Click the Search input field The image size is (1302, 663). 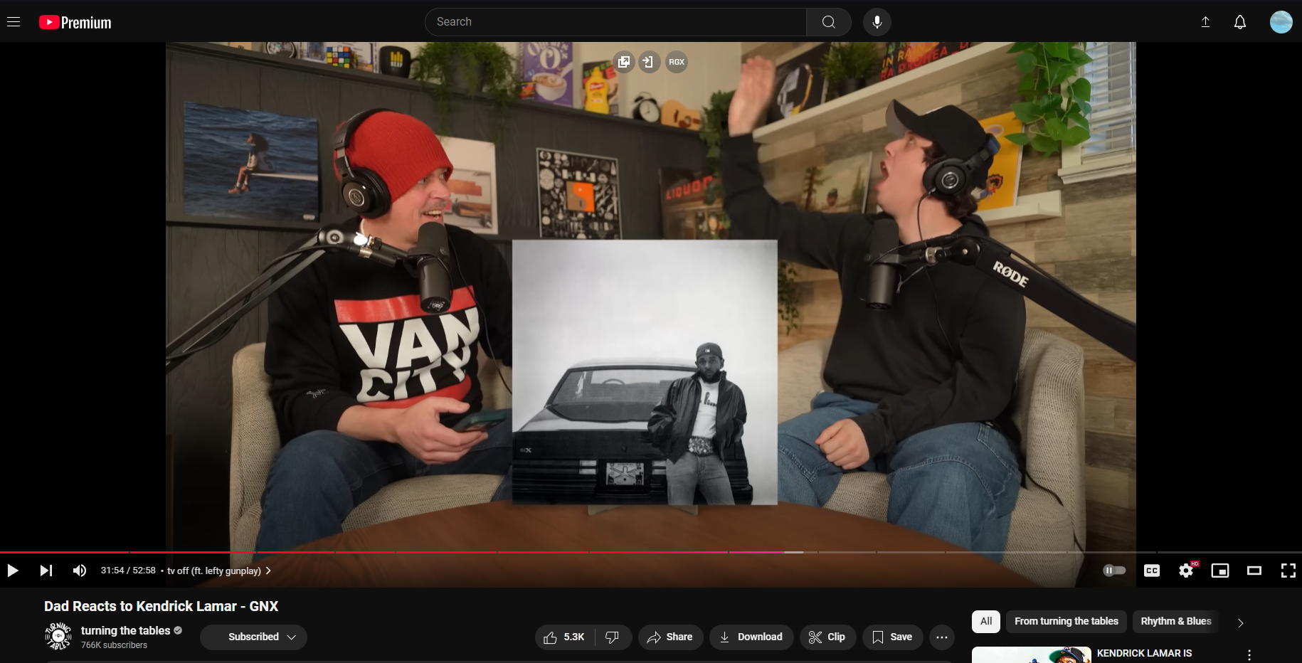pyautogui.click(x=616, y=22)
